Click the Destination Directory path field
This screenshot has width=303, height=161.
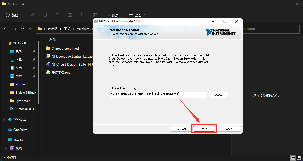(x=159, y=95)
